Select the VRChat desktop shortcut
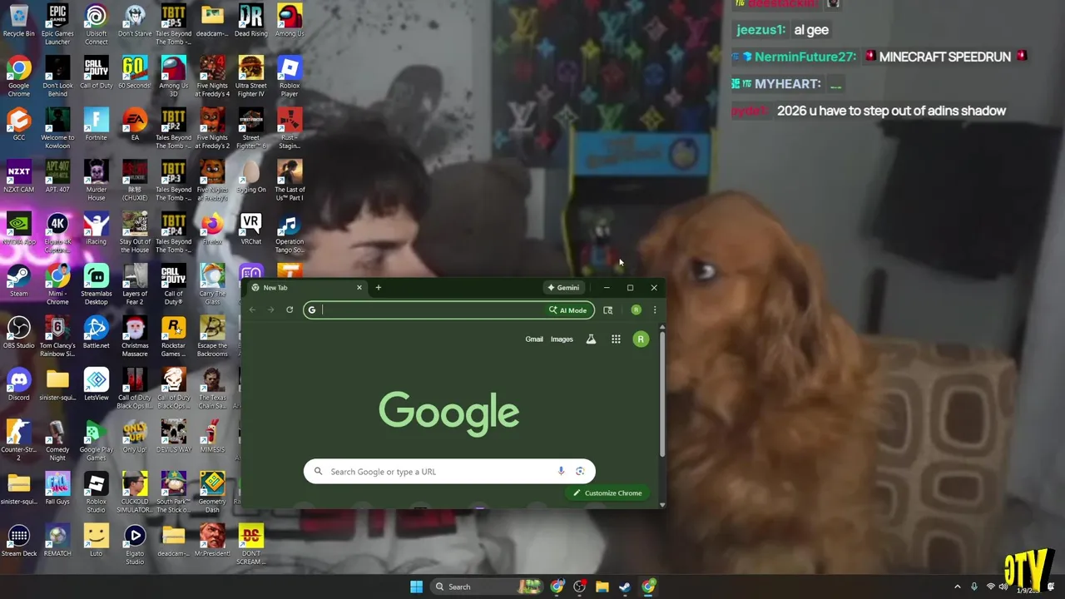Image resolution: width=1065 pixels, height=599 pixels. pos(250,229)
